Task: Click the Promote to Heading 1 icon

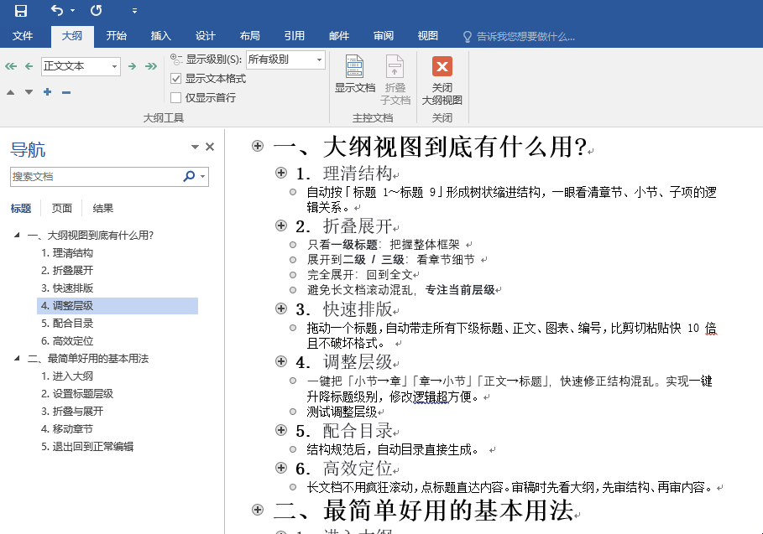Action: [x=10, y=65]
